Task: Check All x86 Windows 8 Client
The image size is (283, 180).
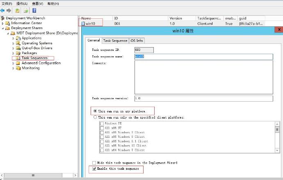Action: tap(102, 137)
